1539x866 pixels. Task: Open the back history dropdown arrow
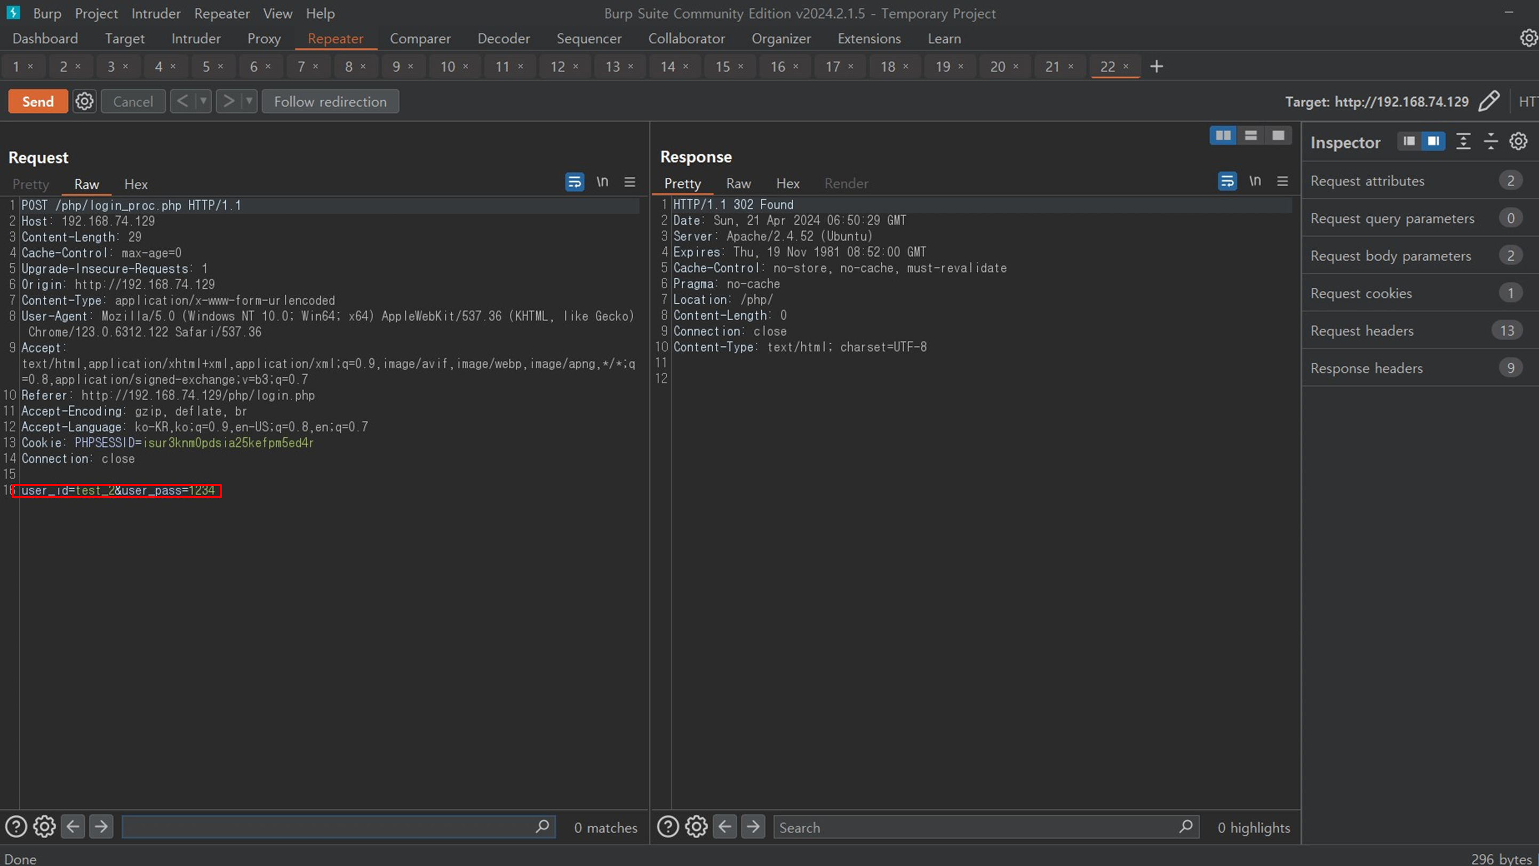click(203, 101)
